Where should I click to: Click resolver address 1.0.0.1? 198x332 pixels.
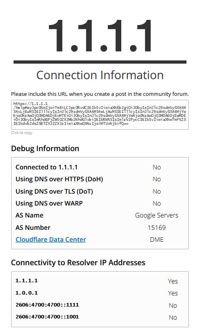[x=27, y=293]
